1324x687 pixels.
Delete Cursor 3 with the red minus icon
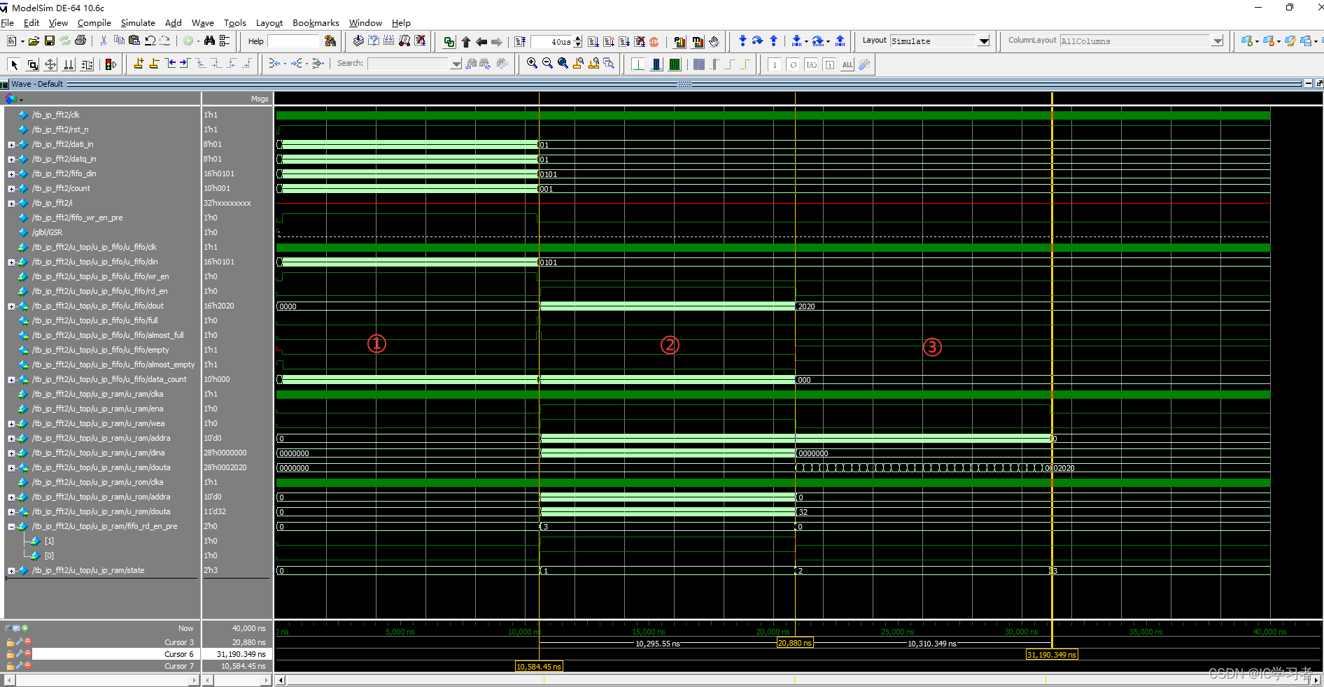click(28, 642)
